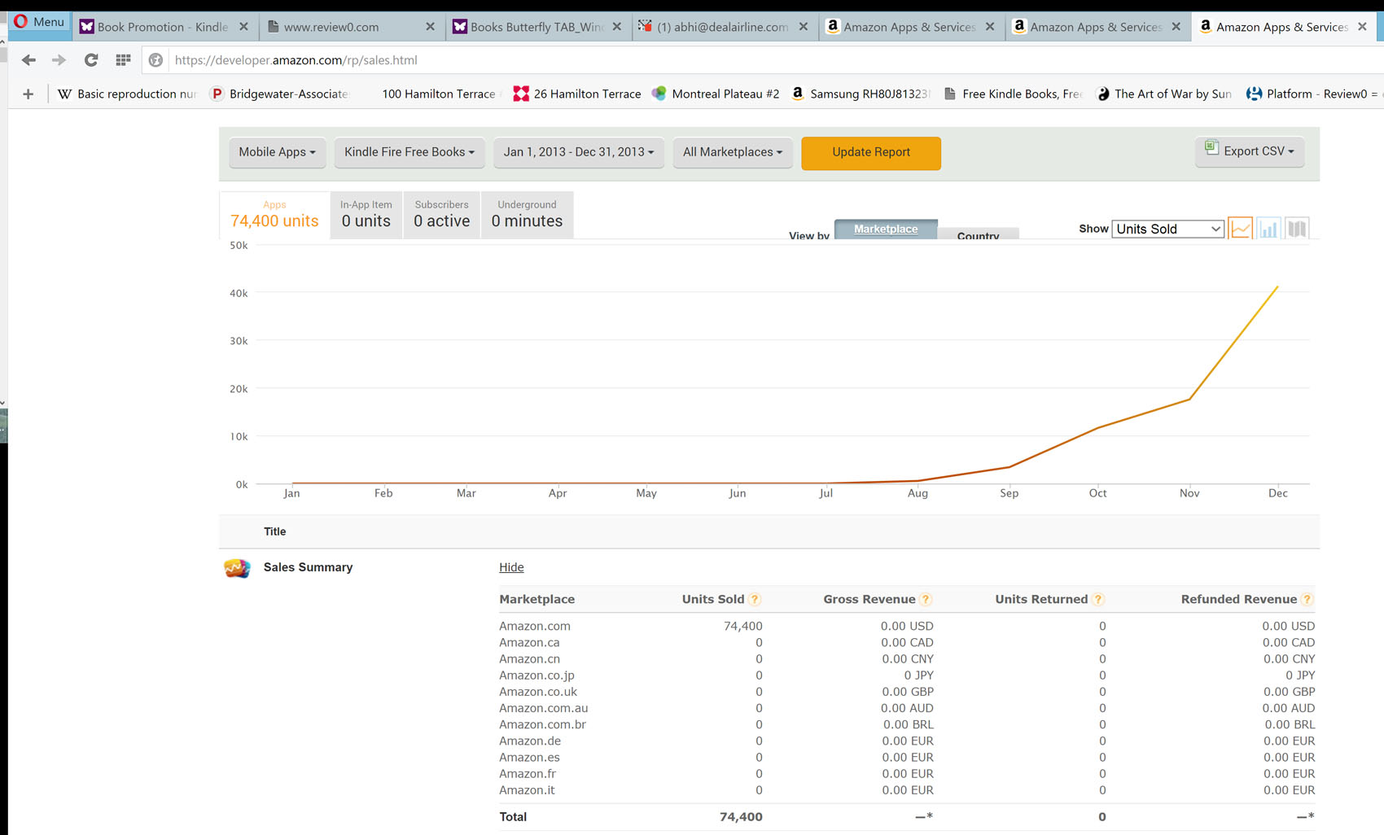
Task: Close the Book Promotion - Kindle tab
Action: (243, 27)
